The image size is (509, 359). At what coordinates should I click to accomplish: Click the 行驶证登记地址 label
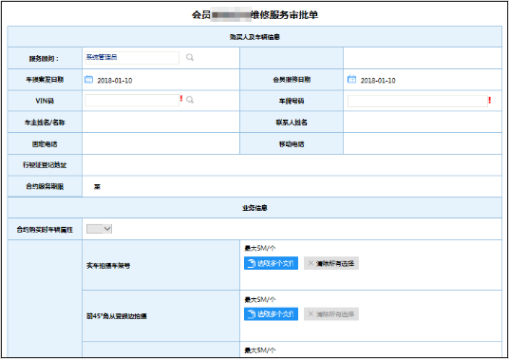click(x=45, y=165)
